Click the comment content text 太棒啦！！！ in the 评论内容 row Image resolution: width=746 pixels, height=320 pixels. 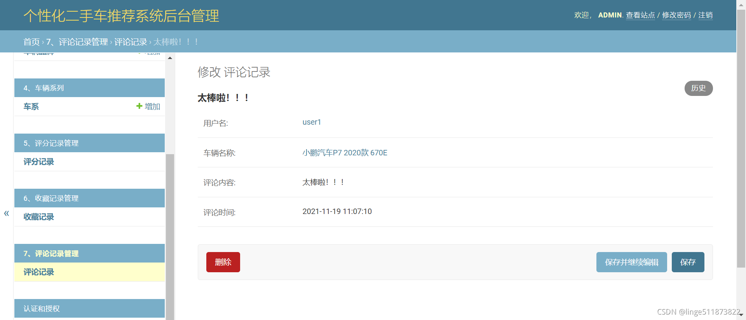pyautogui.click(x=323, y=182)
